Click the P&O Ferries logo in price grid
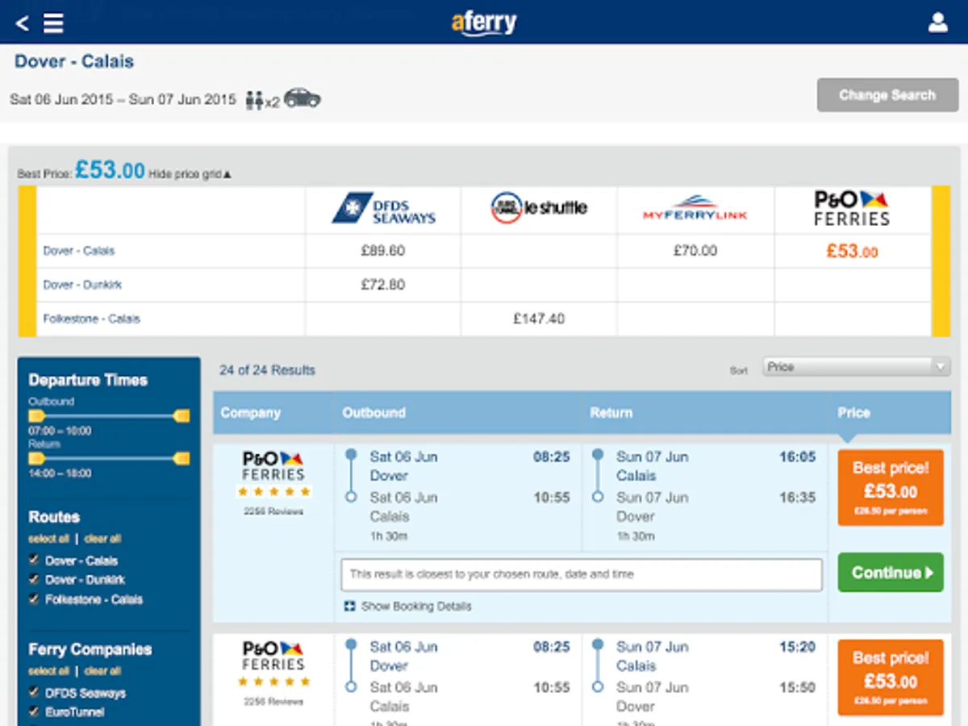Screen dimensions: 968x726 (852, 208)
